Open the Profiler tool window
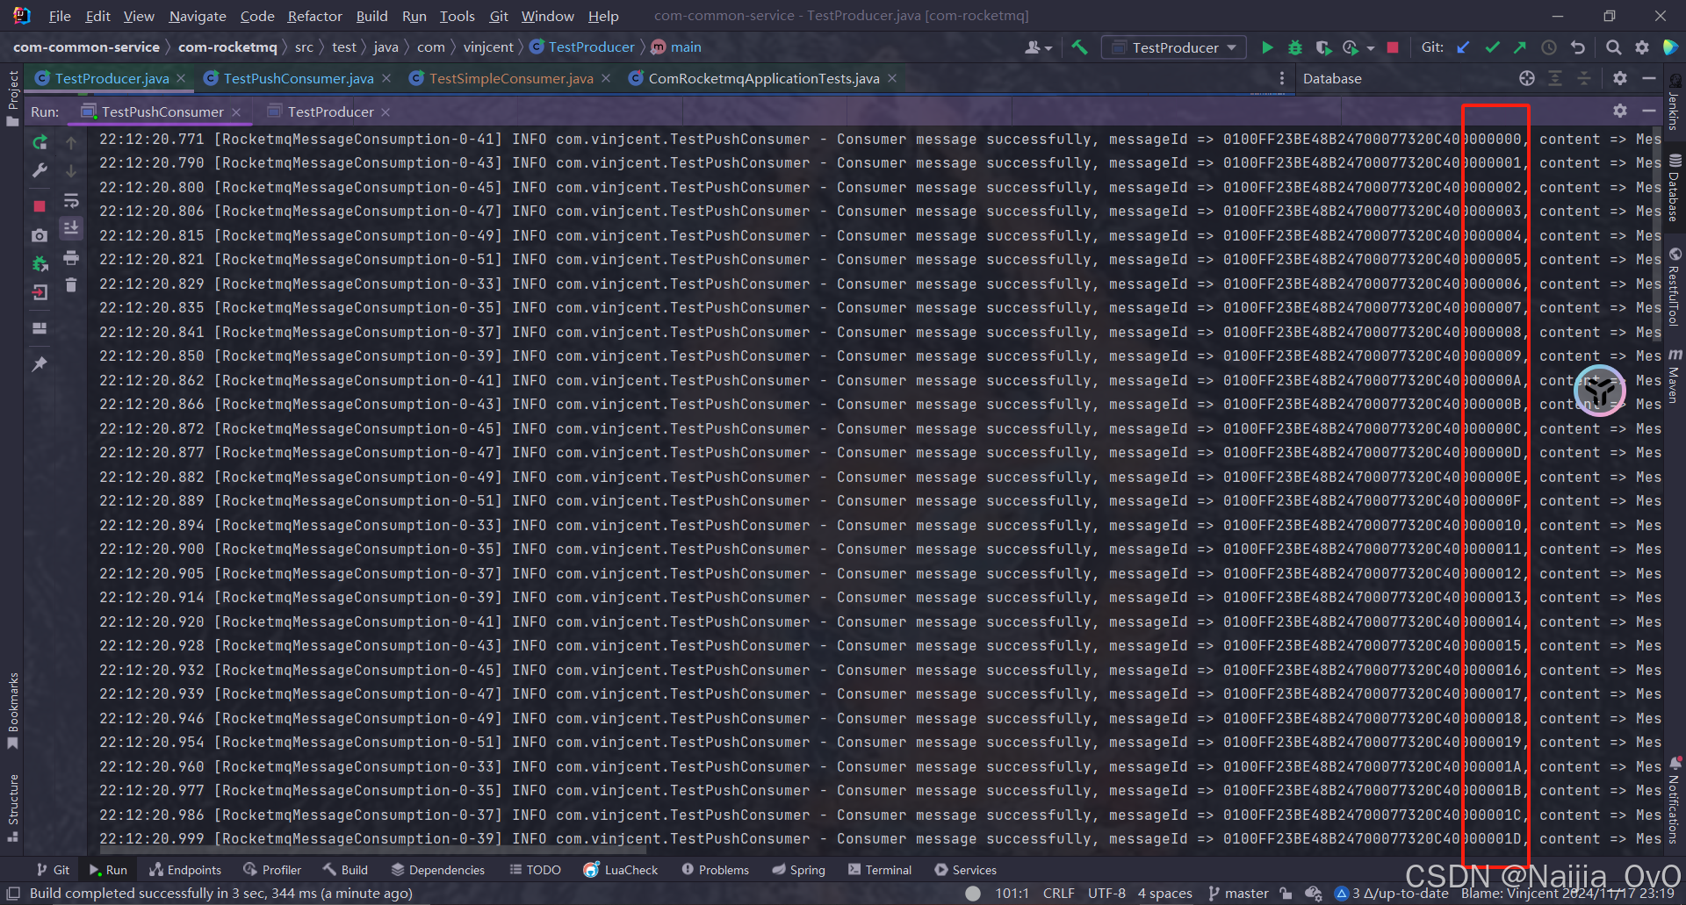Viewport: 1686px width, 905px height. (272, 870)
